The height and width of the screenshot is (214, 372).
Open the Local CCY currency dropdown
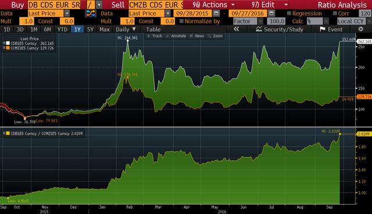click(x=369, y=22)
